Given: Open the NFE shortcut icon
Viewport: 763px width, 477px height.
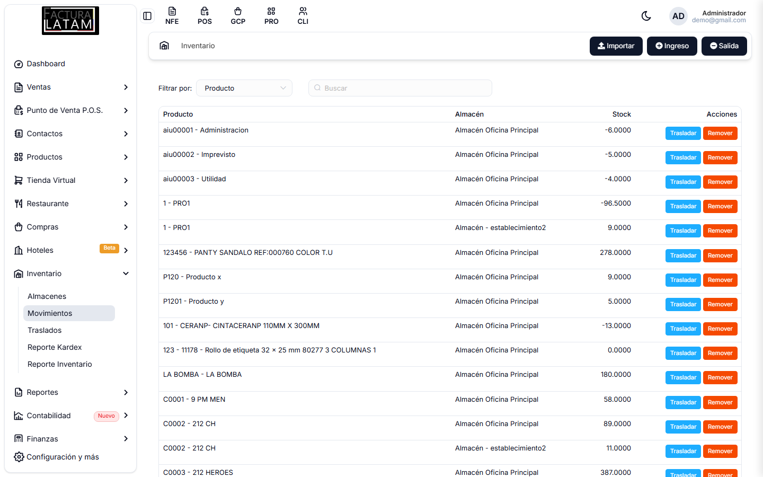Looking at the screenshot, I should [172, 16].
